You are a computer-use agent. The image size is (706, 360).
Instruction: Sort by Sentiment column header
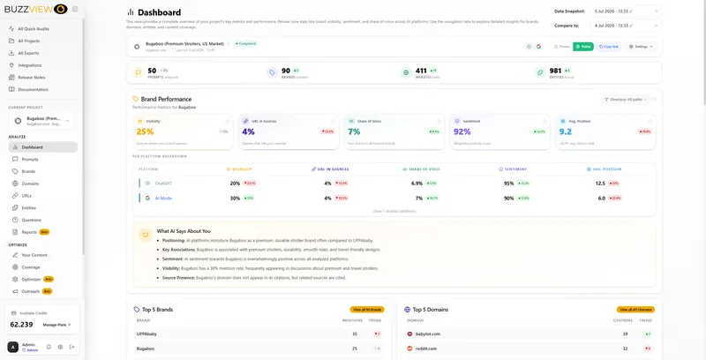(x=513, y=169)
